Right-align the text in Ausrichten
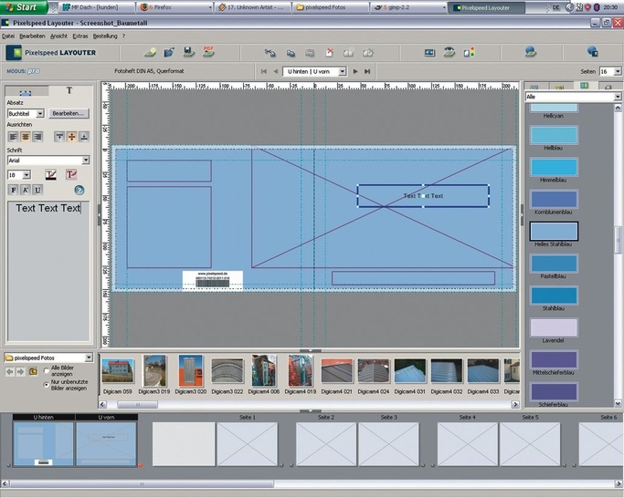Viewport: 624px width, 498px height. click(x=39, y=136)
